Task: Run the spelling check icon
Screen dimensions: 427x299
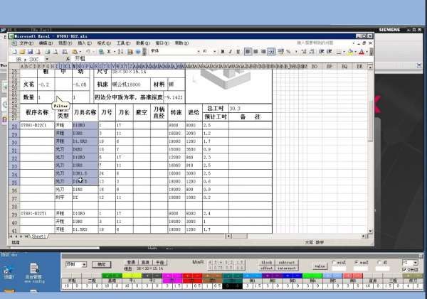Action: [x=65, y=52]
